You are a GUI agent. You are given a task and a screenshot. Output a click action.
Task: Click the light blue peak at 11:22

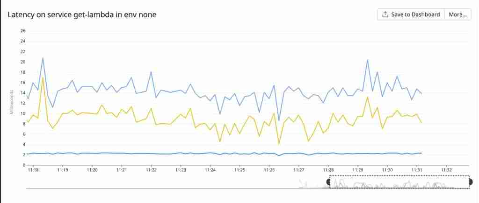tap(151, 72)
